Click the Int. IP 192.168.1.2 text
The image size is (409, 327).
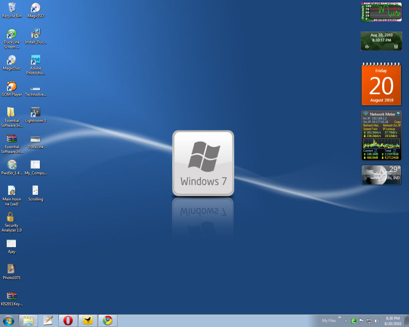point(375,119)
